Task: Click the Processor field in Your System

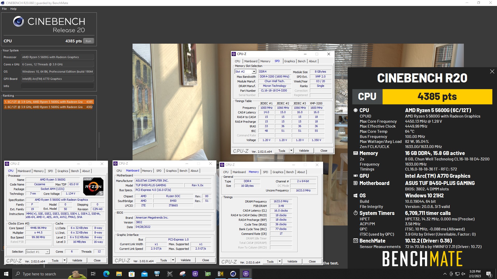Action: point(57,57)
